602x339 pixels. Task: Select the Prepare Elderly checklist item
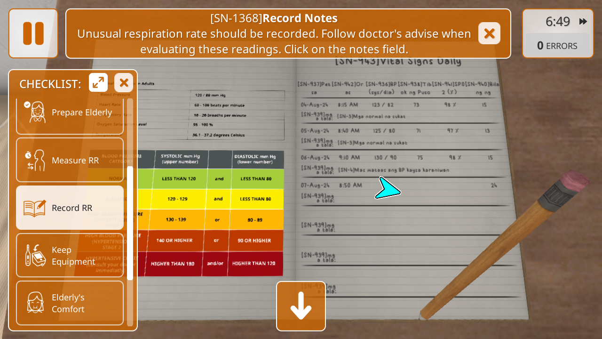(x=70, y=113)
